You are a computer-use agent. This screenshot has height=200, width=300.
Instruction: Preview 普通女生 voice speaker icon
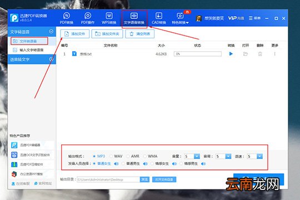116,164
